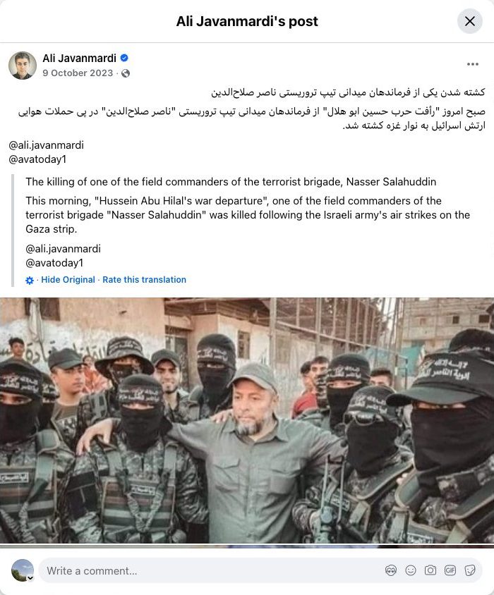Open Ali Javanmardi's profile picture
Viewport: 494px width, 595px height.
[23, 66]
